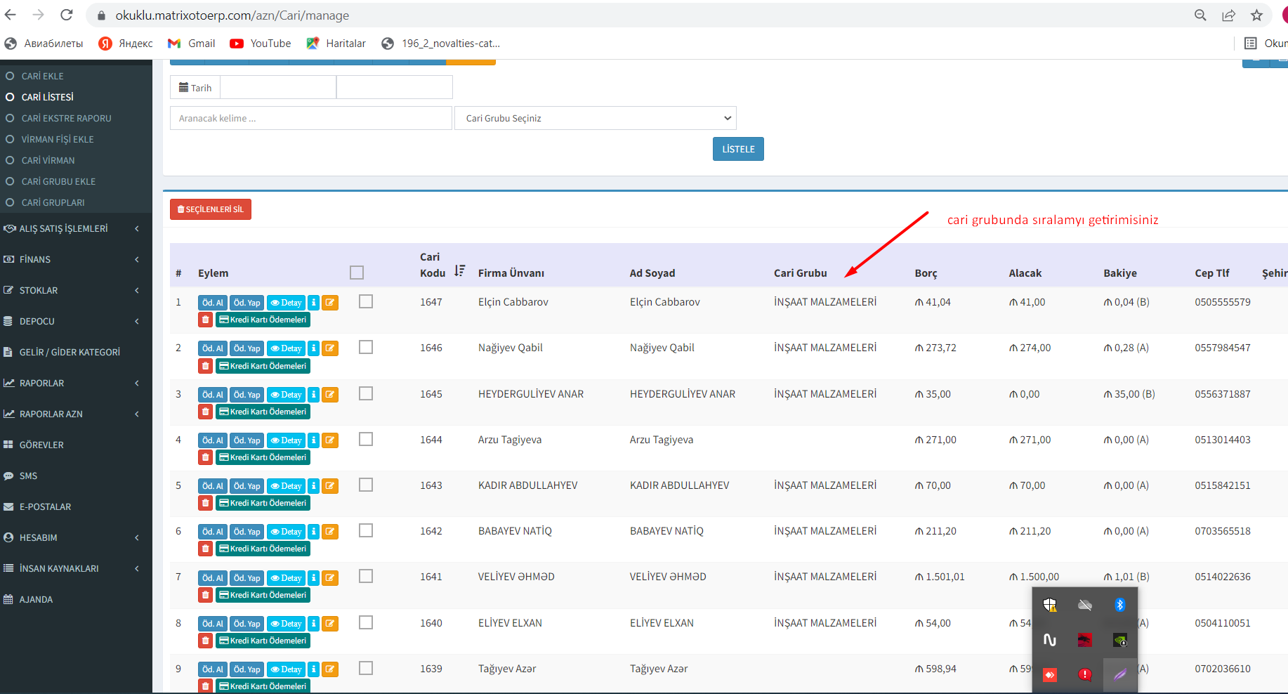Image resolution: width=1288 pixels, height=694 pixels.
Task: Click the SEÇİLENLERİ SİL button
Action: (x=211, y=209)
